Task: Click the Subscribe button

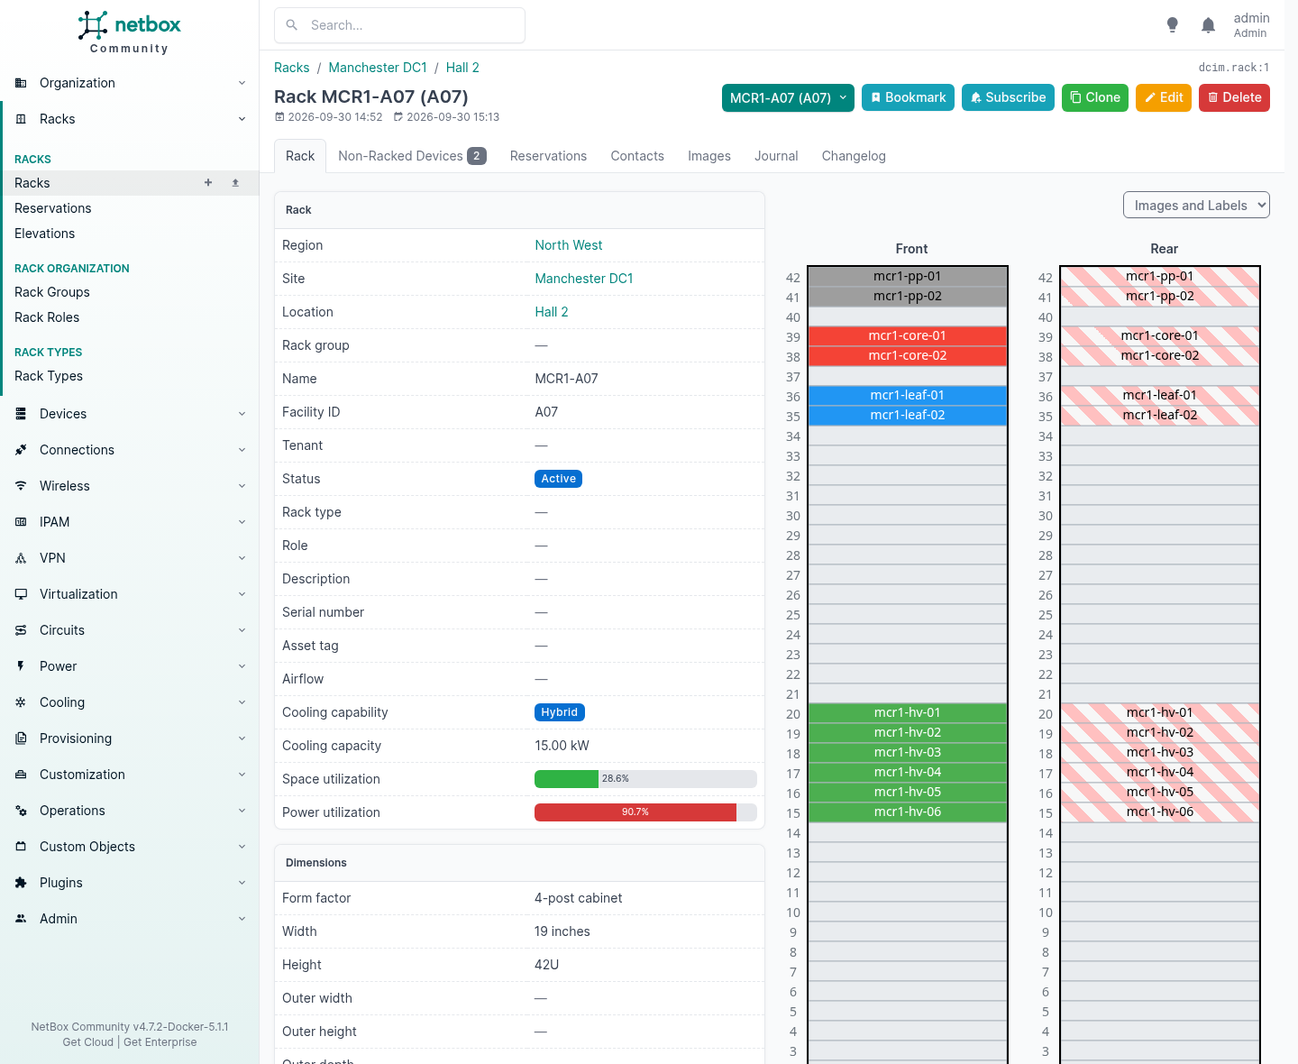Action: pos(1009,97)
